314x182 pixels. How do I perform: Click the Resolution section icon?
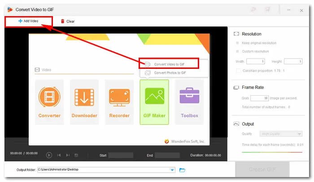pyautogui.click(x=236, y=34)
